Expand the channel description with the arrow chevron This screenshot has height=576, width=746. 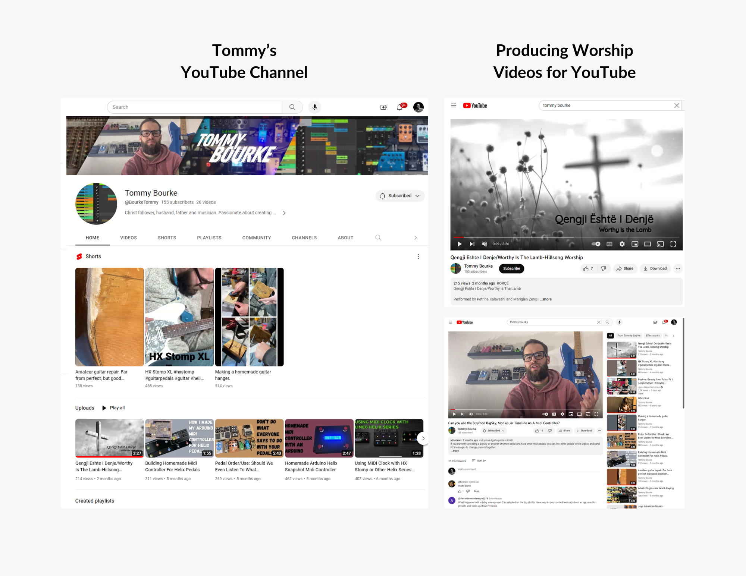pos(284,213)
